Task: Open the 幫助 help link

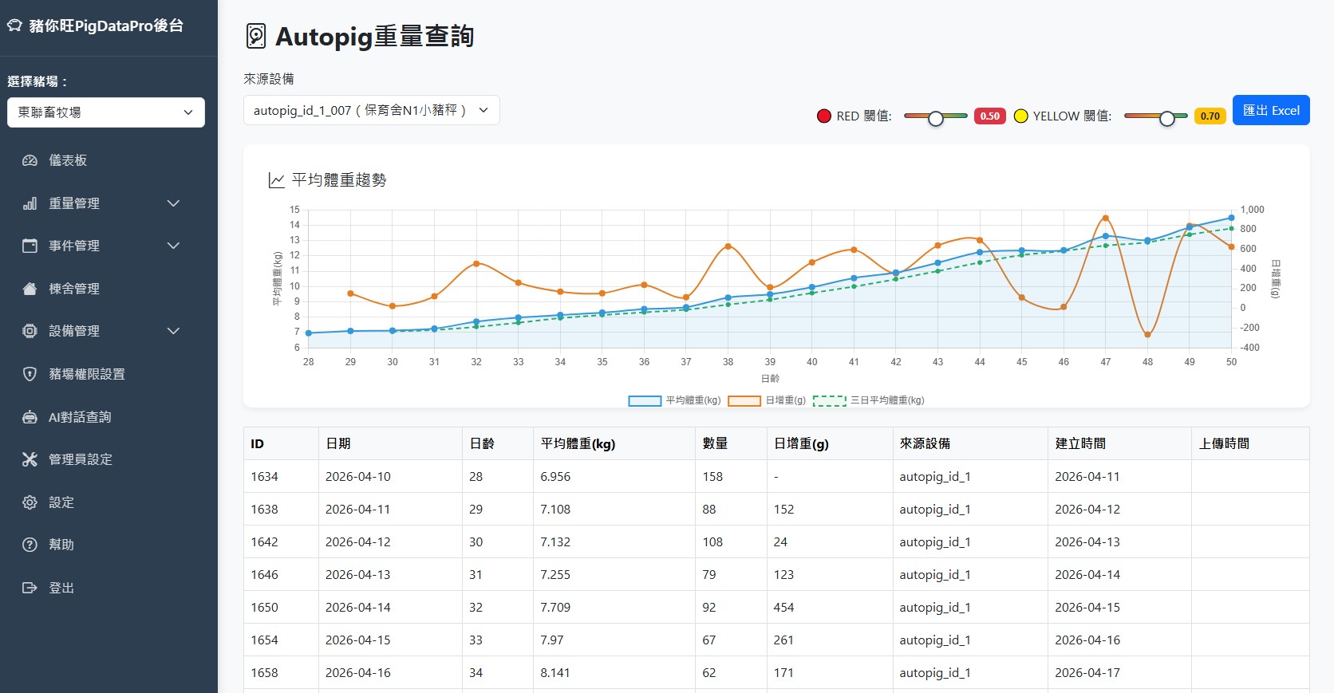Action: 61,545
